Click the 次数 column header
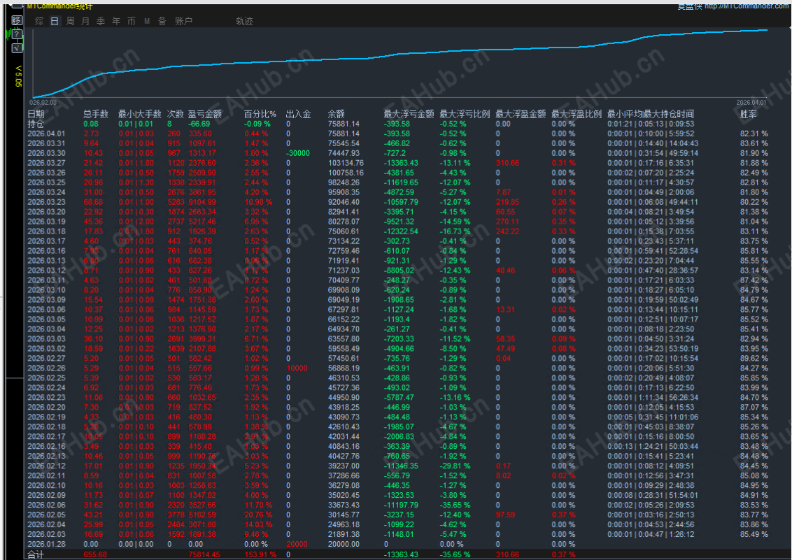This screenshot has height=560, width=792. [176, 114]
